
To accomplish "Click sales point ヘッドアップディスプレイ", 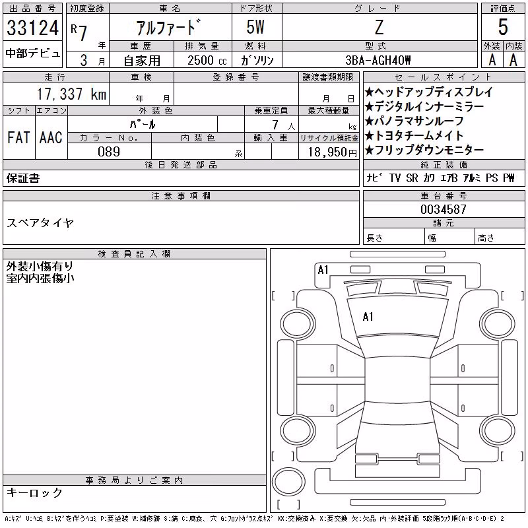I will pyautogui.click(x=428, y=92).
